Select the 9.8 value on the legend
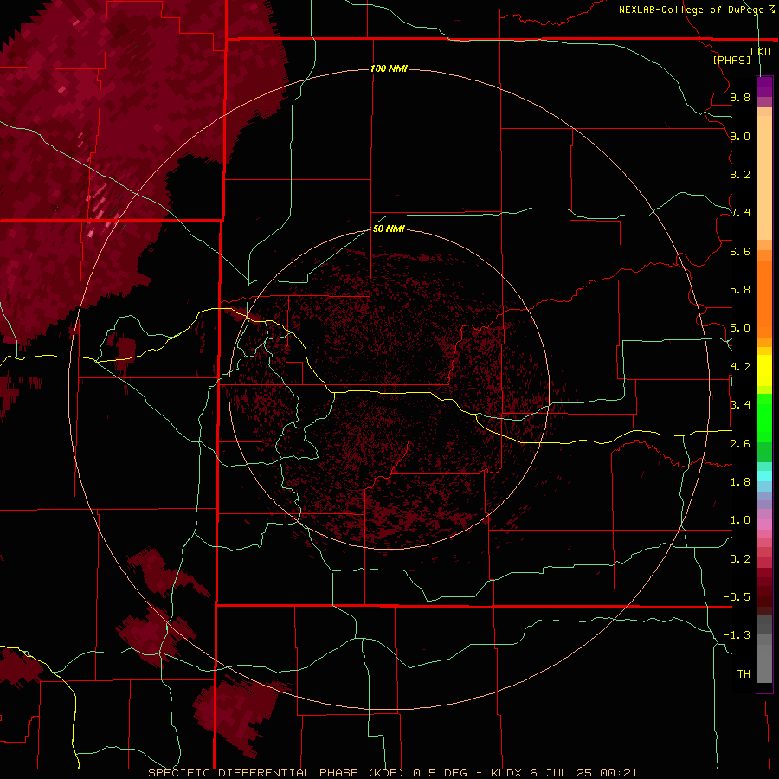Screen dimensions: 779x779 (740, 97)
